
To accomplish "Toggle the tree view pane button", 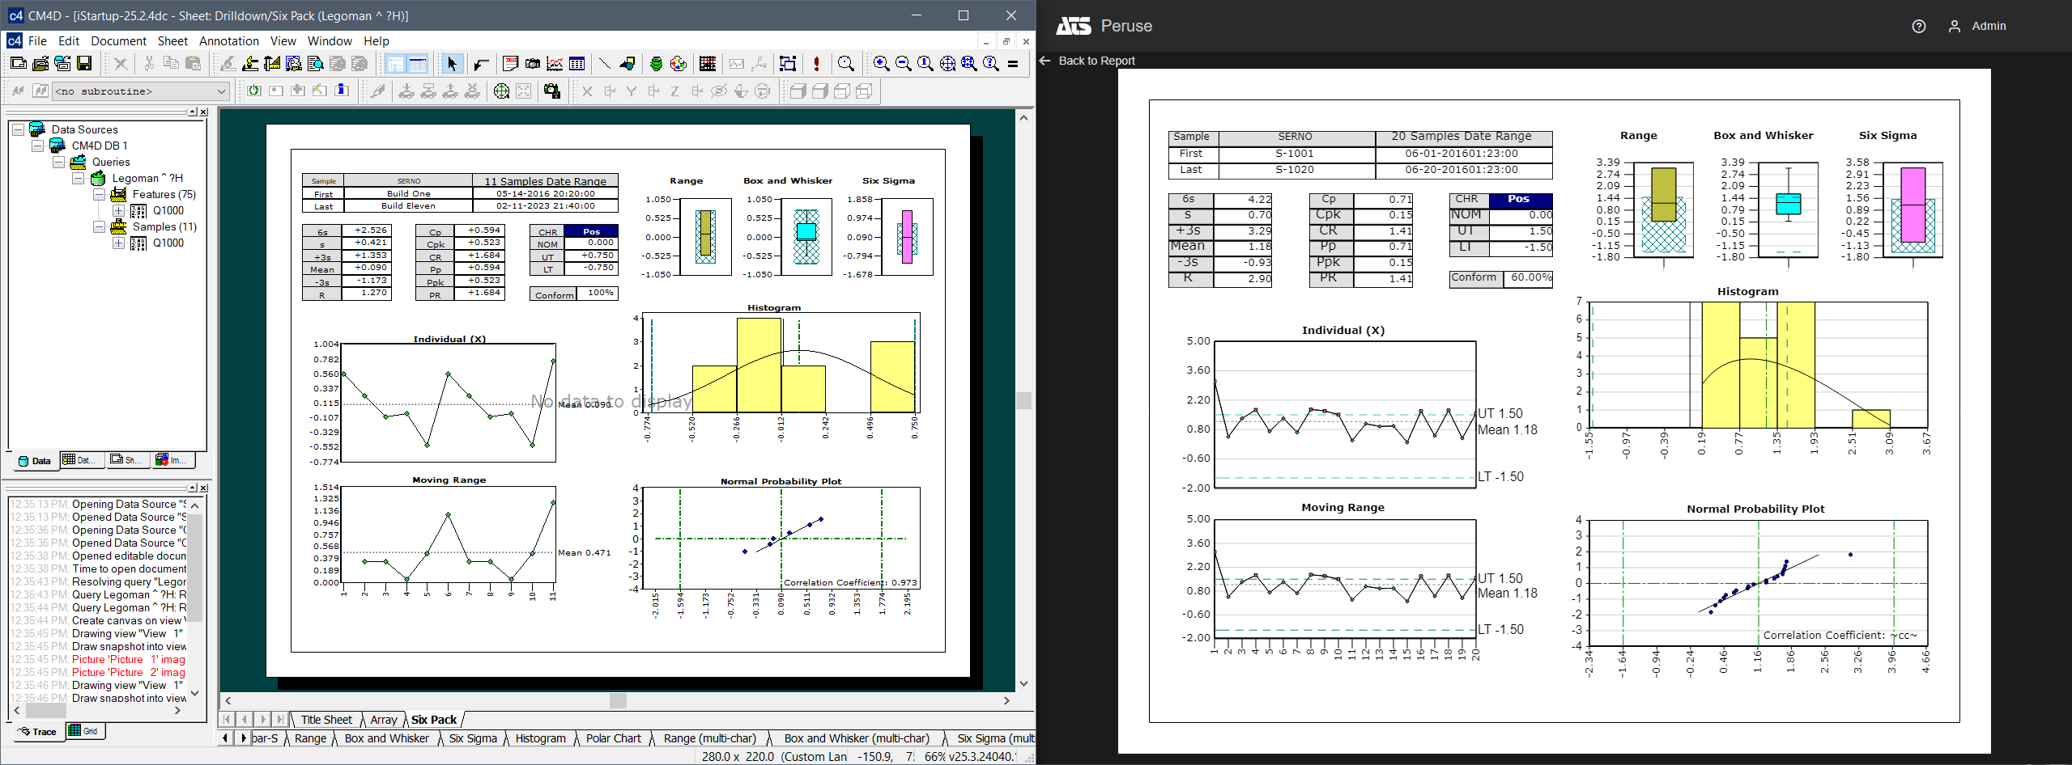I will 395,64.
